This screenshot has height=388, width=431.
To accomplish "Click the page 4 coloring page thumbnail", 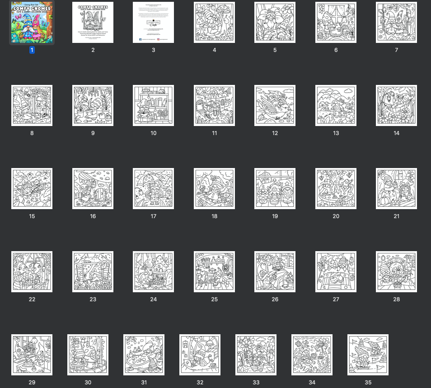I will (x=214, y=23).
